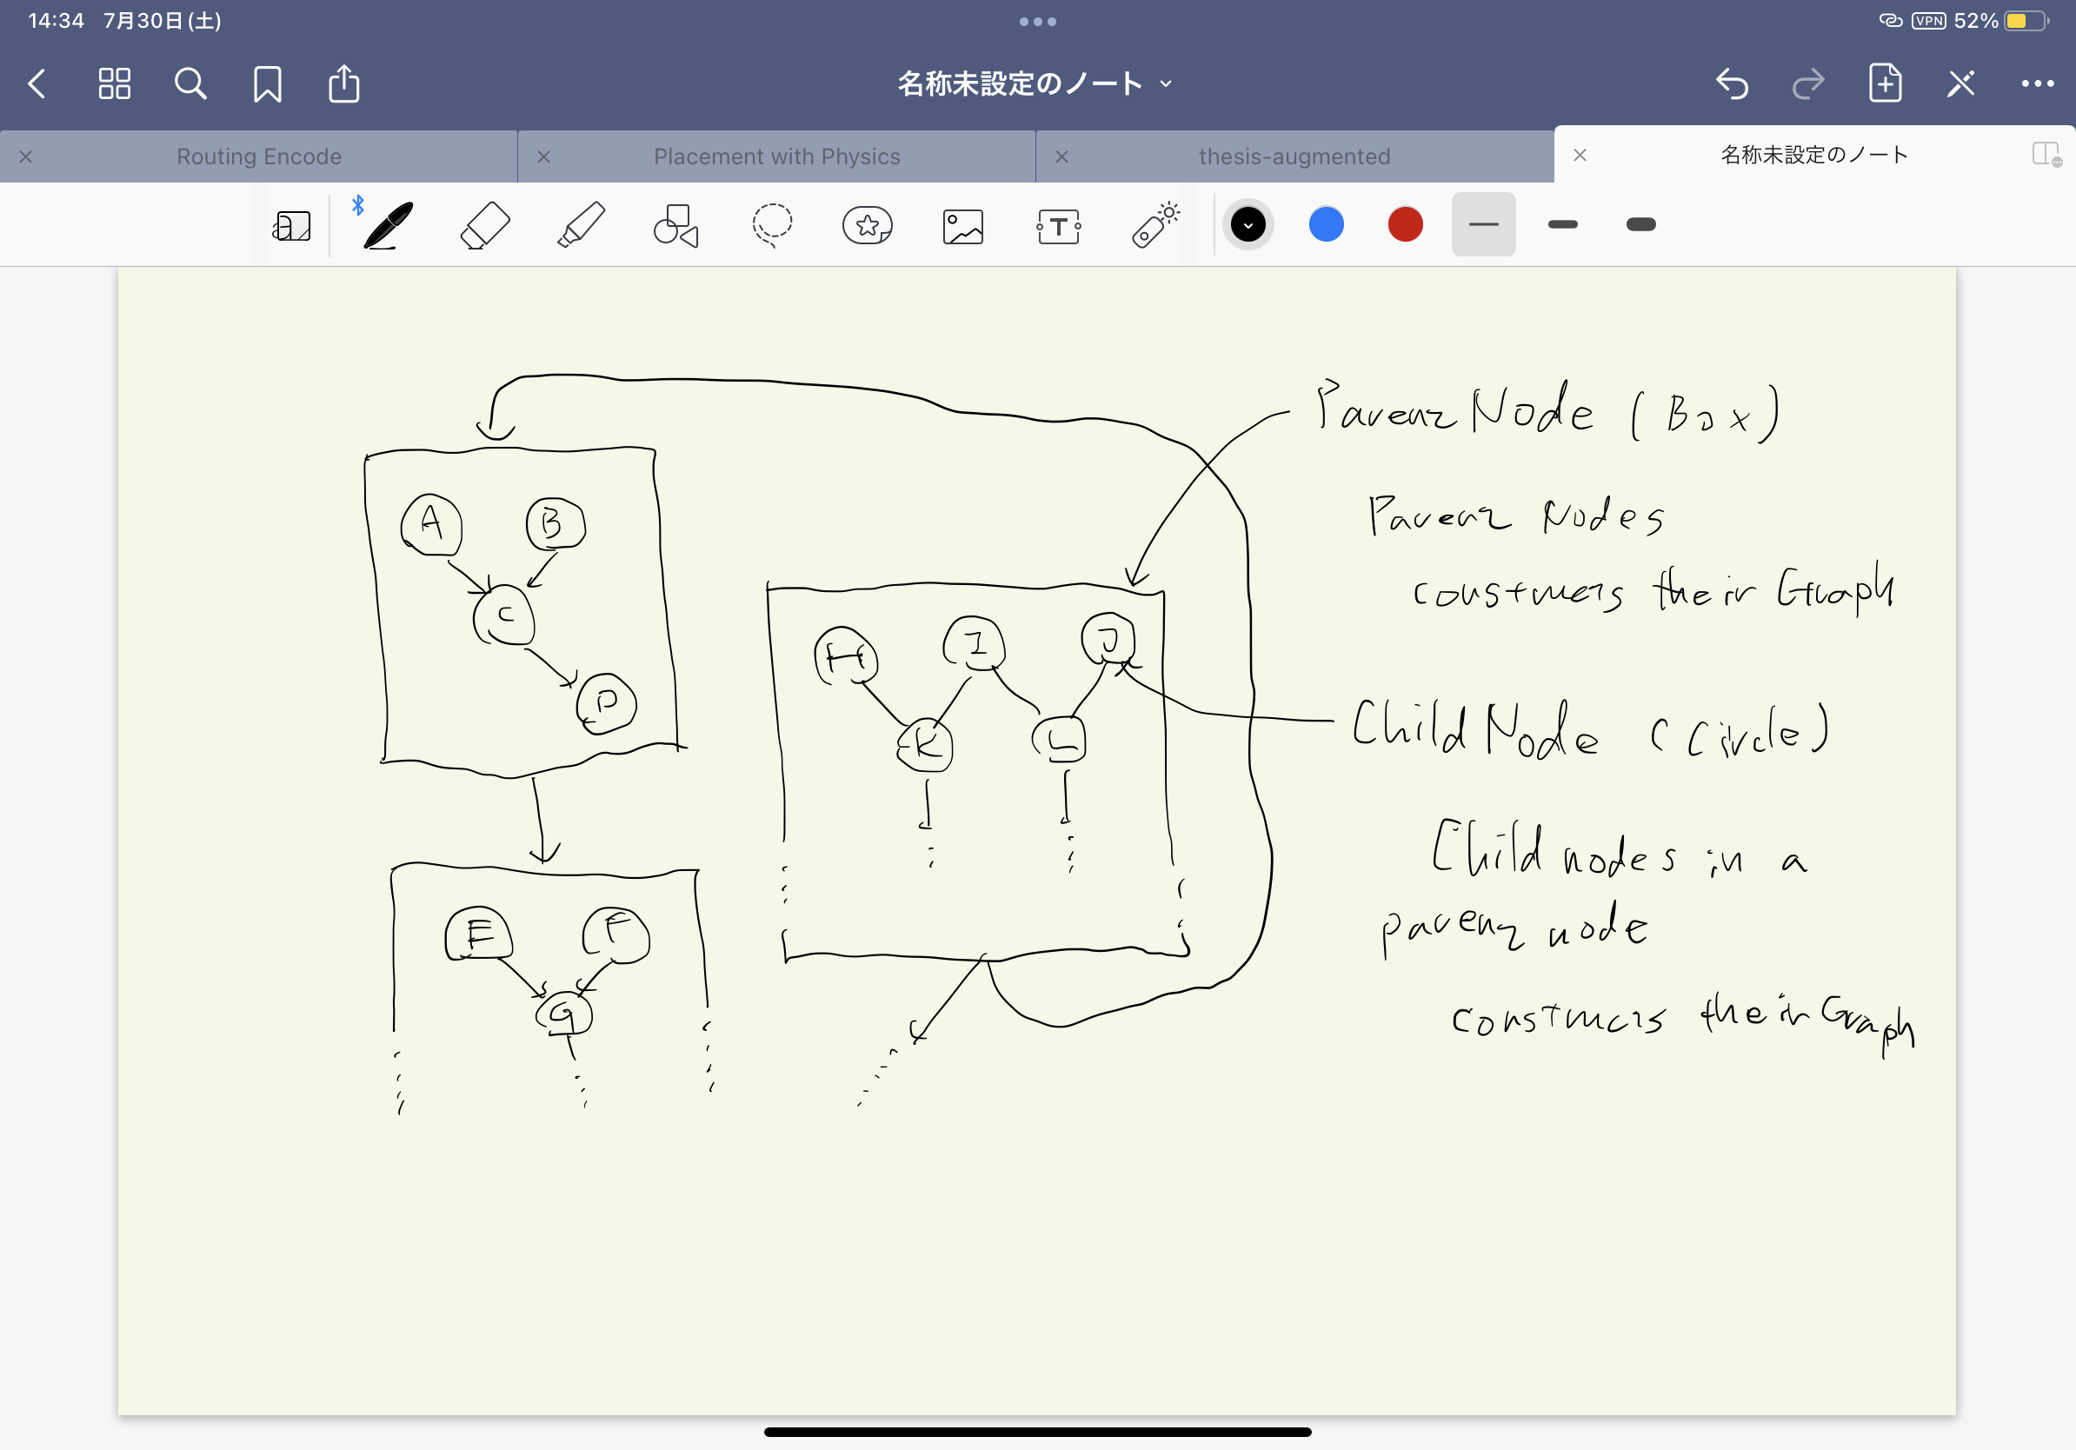Click the undo button

1731,84
